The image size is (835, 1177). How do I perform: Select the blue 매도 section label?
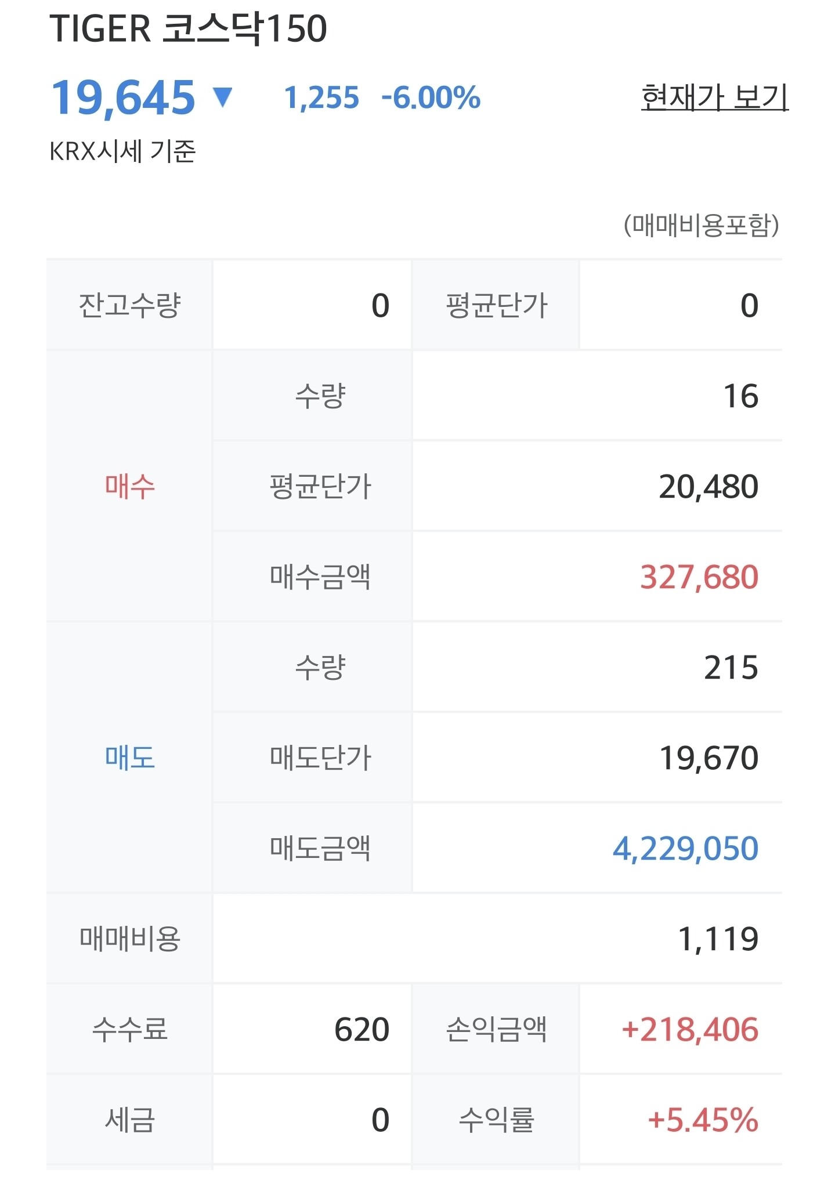130,757
